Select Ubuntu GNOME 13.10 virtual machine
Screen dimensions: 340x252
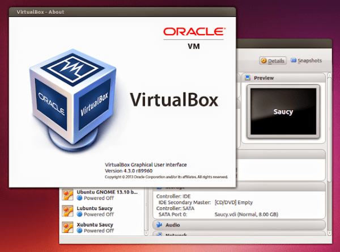pyautogui.click(x=102, y=195)
